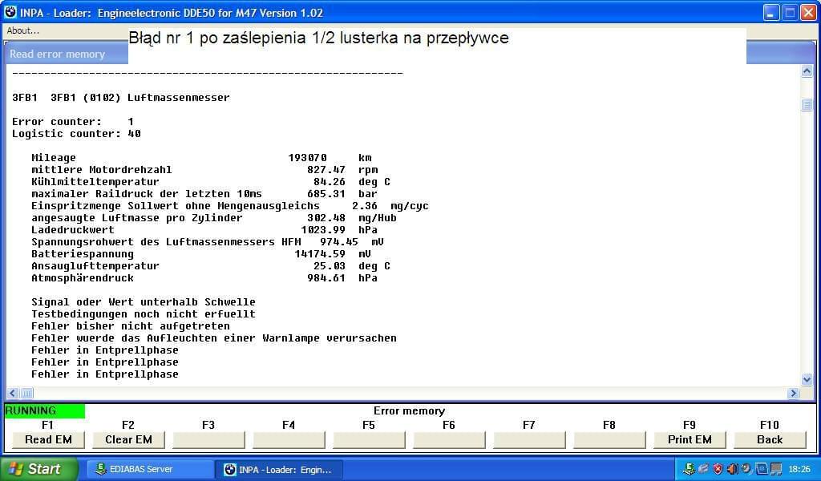Click the vertical scrollbar thumb

point(807,105)
